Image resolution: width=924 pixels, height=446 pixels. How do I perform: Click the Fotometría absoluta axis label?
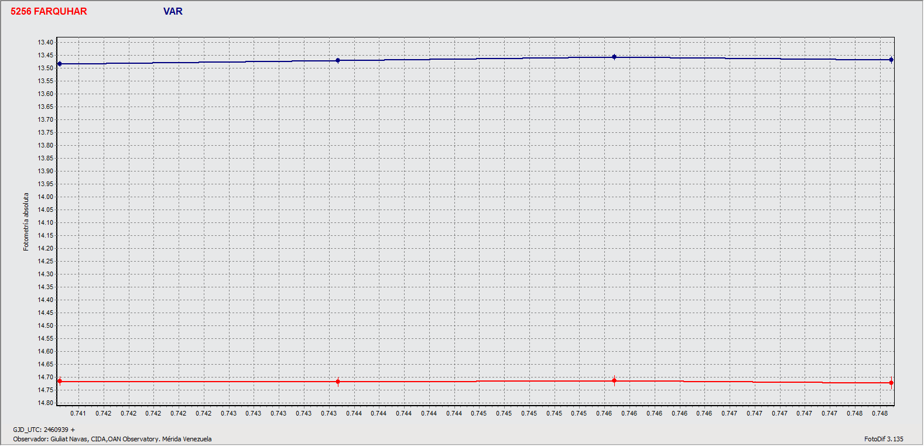click(x=26, y=222)
